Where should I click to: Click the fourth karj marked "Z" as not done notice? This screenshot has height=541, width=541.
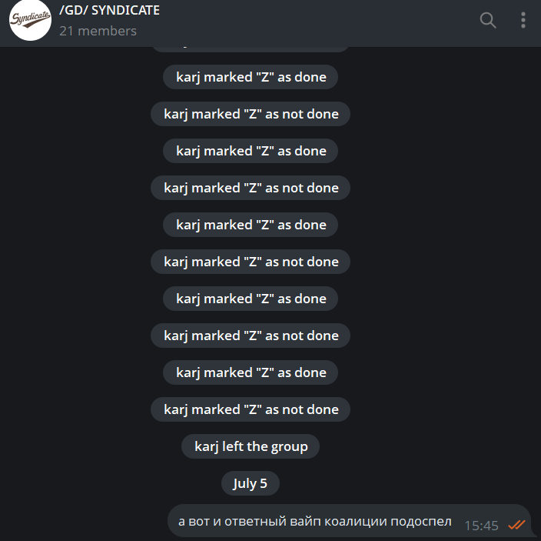[251, 336]
